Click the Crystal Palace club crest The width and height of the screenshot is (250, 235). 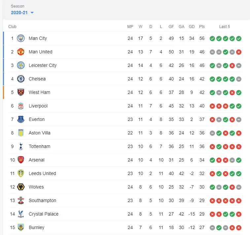tap(21, 214)
